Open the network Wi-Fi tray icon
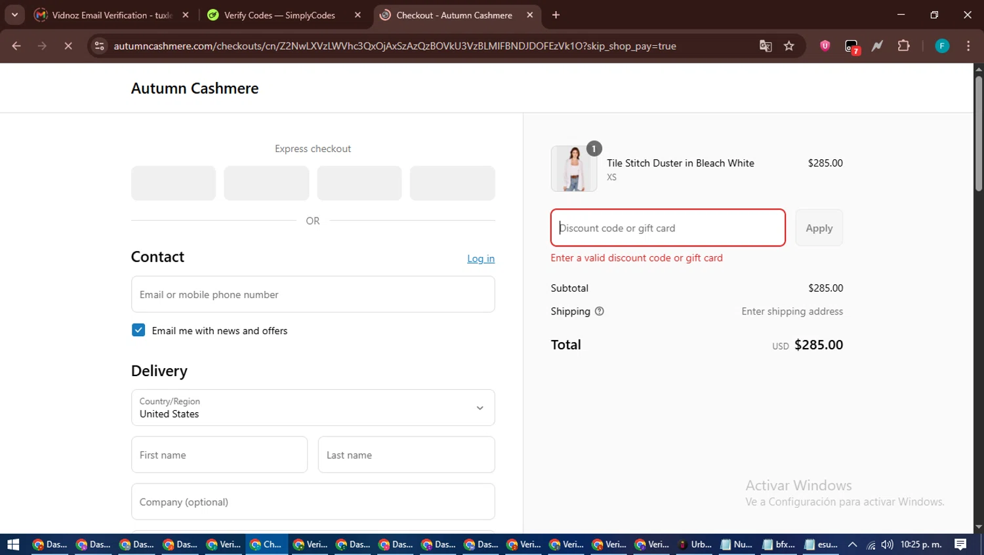Screen dimensions: 984x555 pyautogui.click(x=871, y=545)
